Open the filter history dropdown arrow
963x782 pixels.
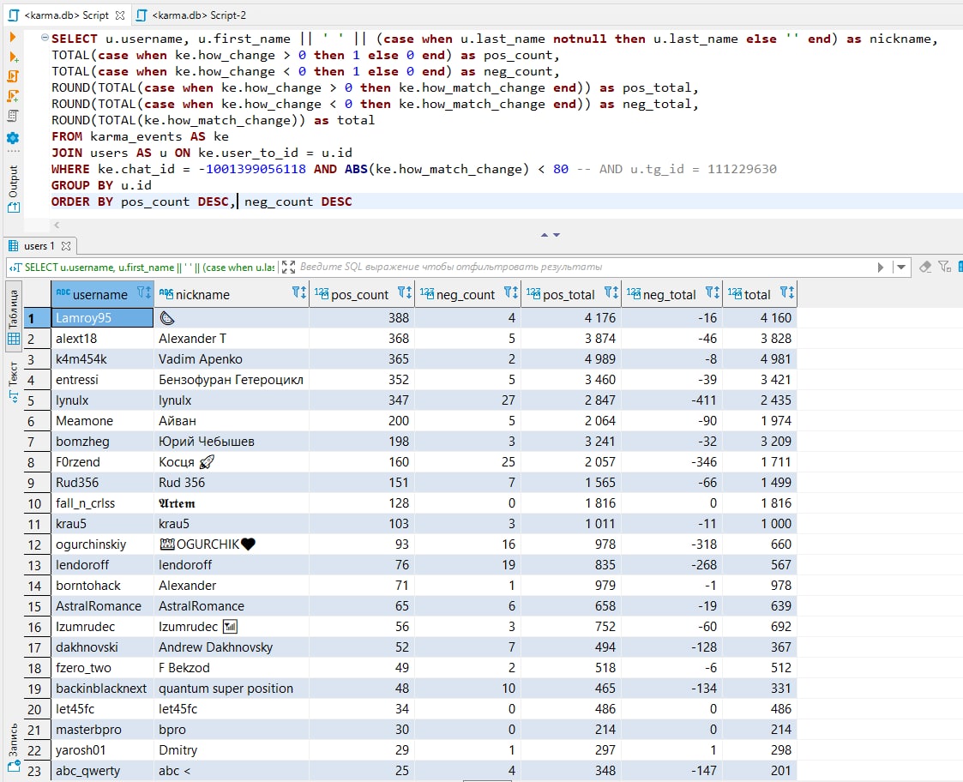pos(900,267)
